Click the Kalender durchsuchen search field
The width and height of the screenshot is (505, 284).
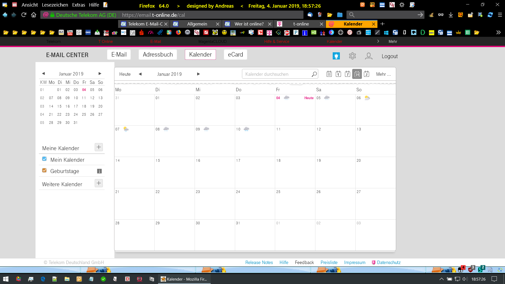pyautogui.click(x=276, y=74)
